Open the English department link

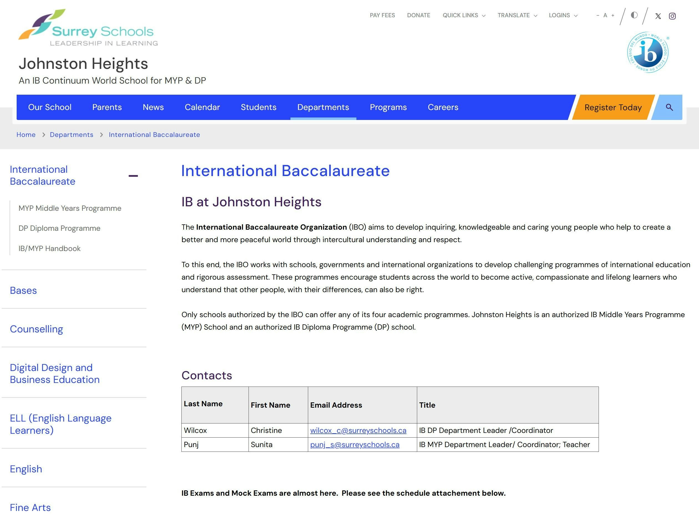[26, 469]
